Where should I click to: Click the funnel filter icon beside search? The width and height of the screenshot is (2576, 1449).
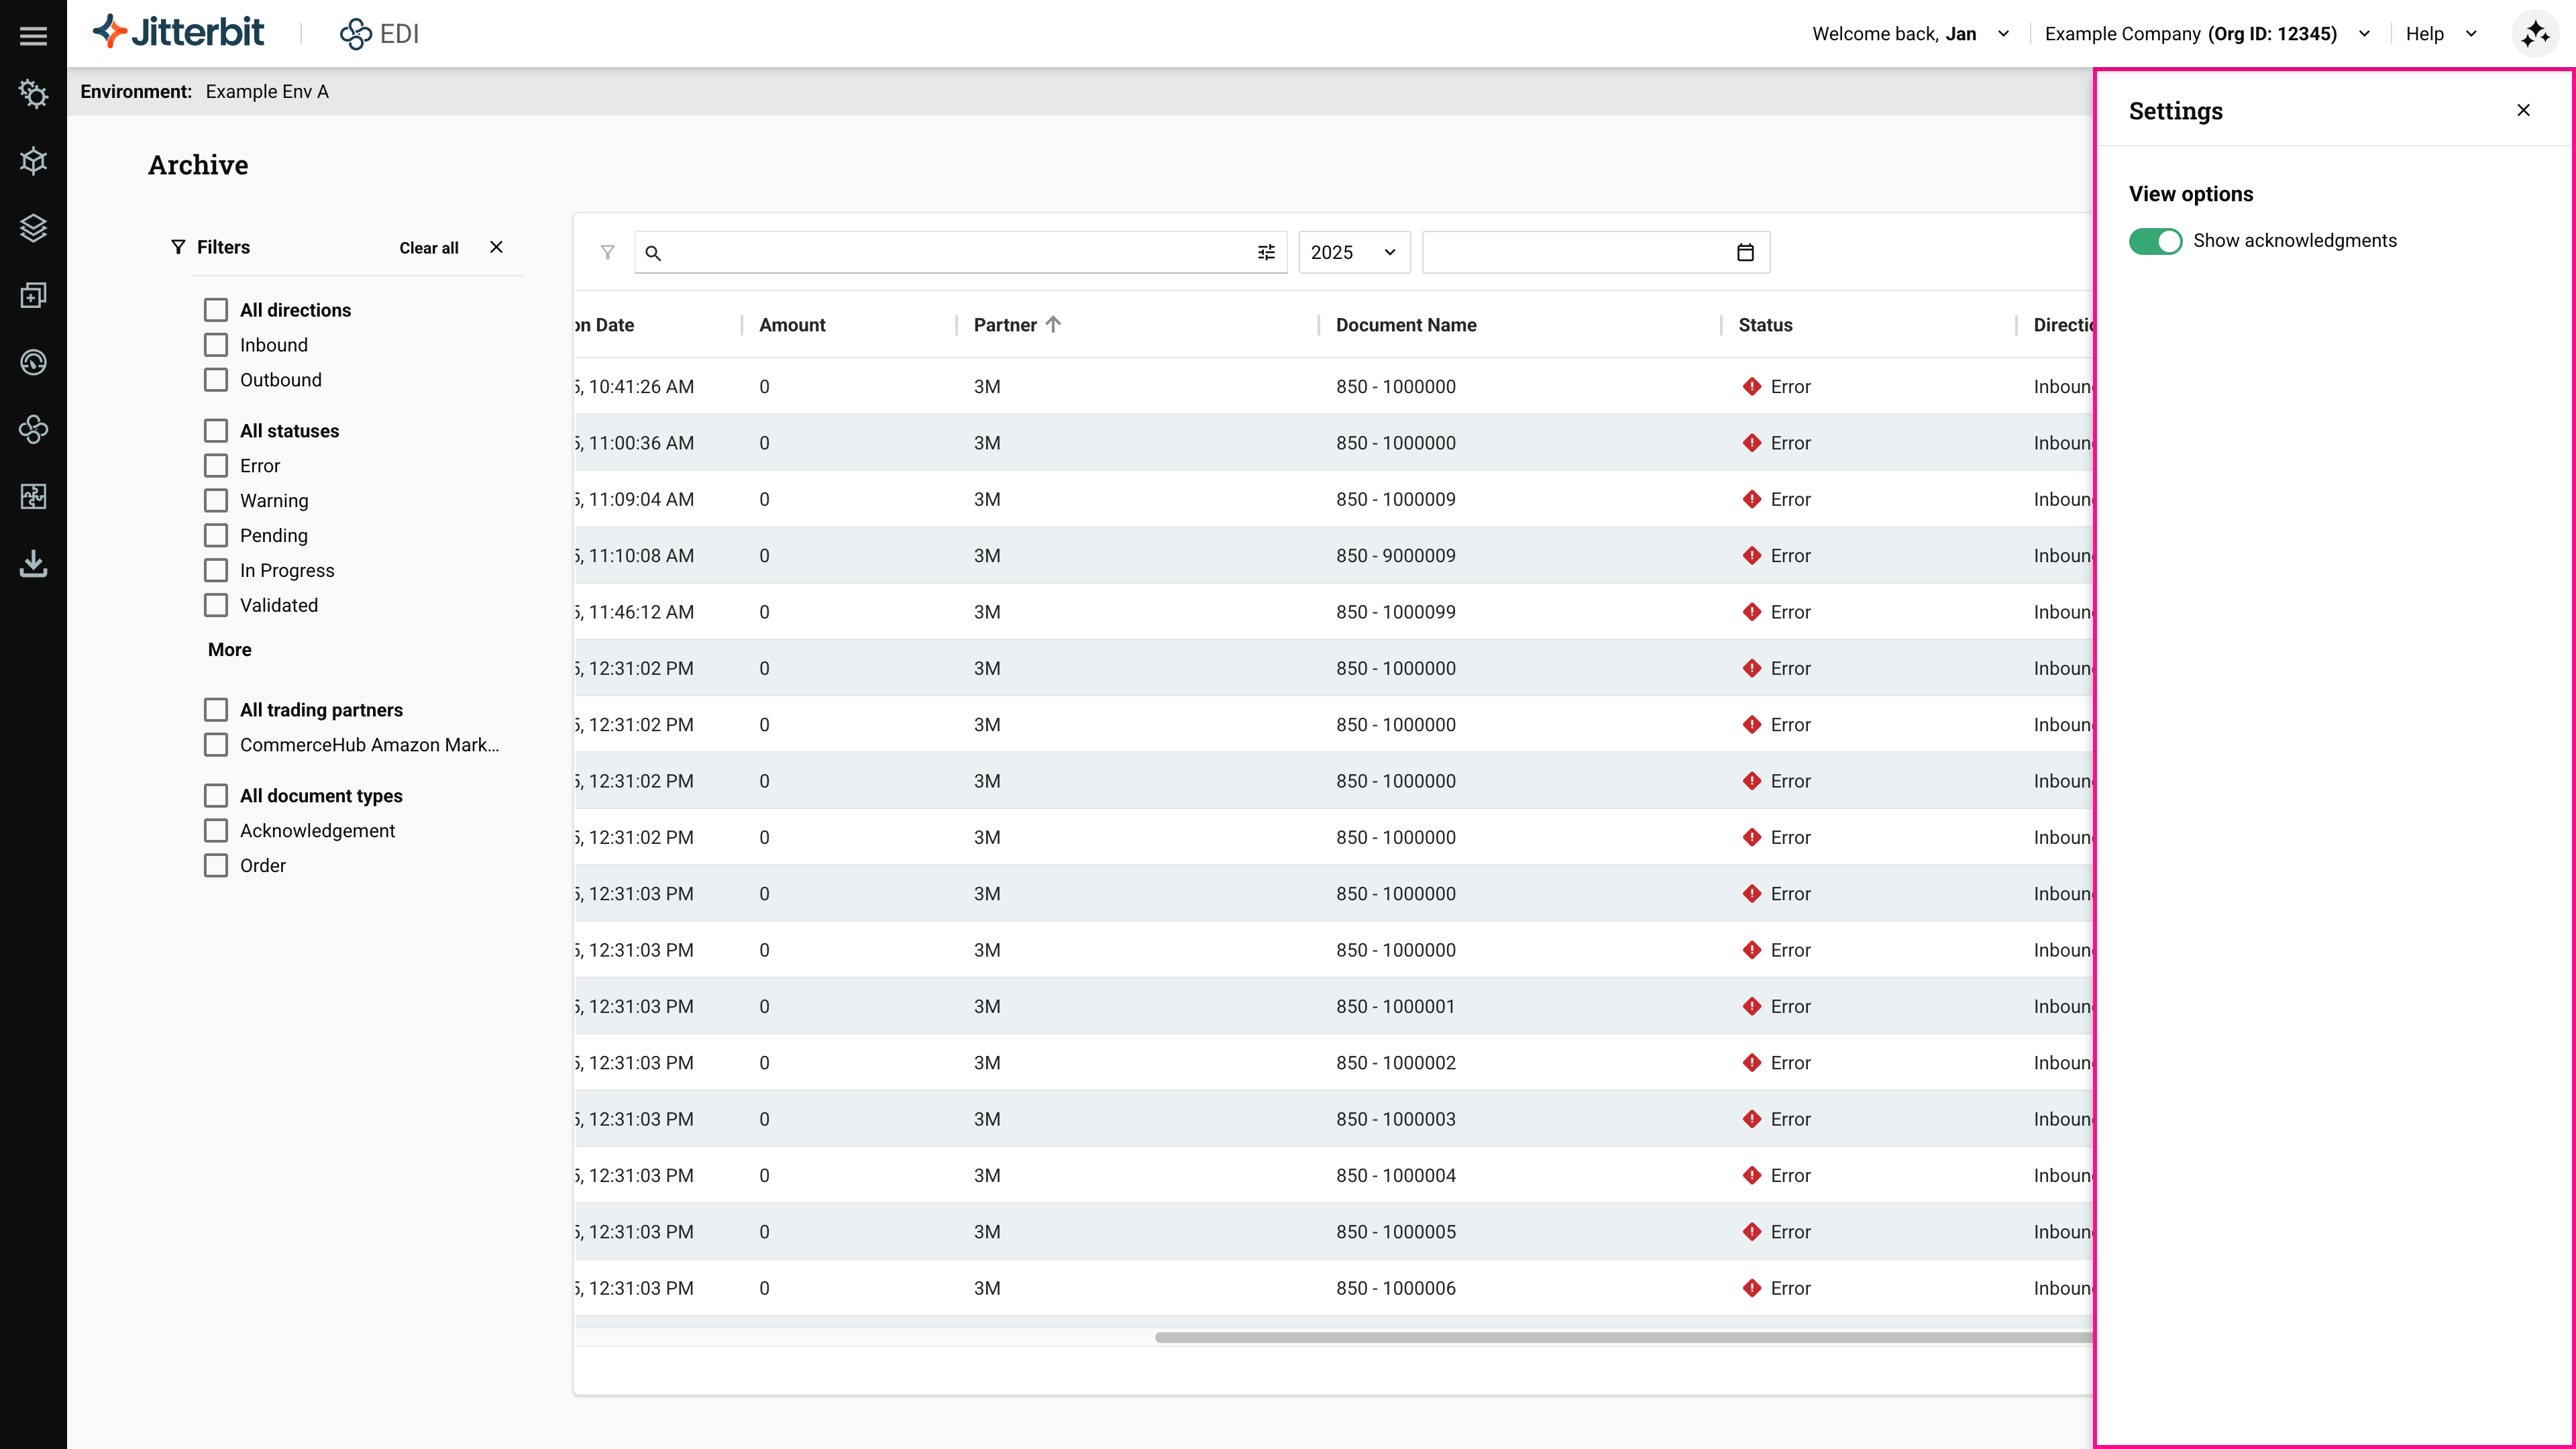point(607,252)
